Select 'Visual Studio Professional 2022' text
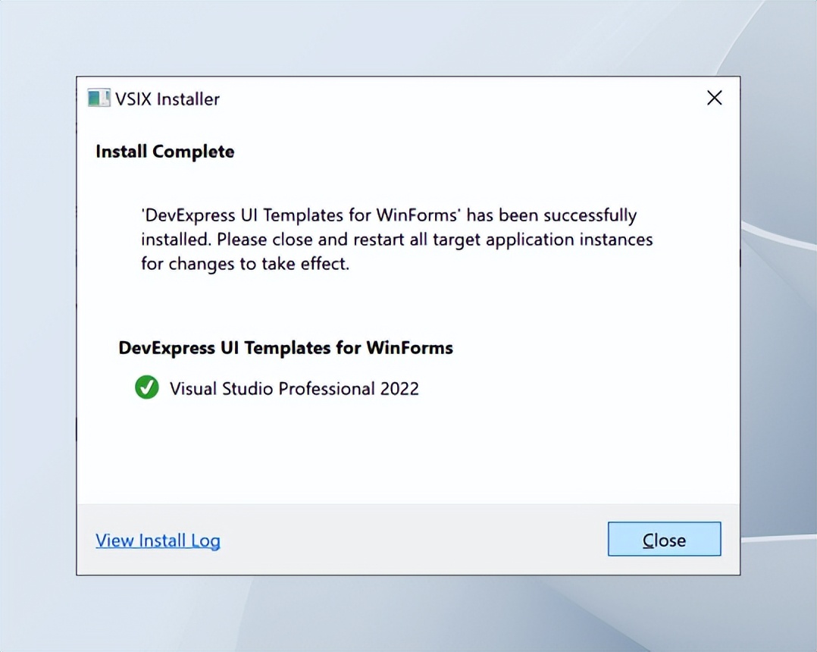The width and height of the screenshot is (817, 652). (294, 389)
